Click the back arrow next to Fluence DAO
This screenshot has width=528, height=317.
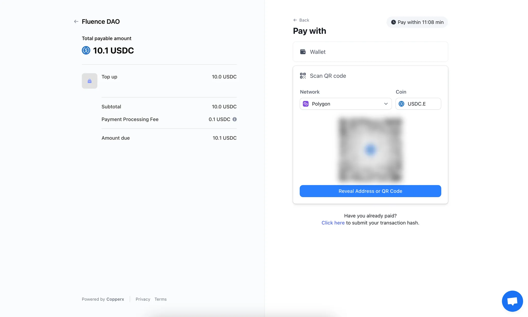point(76,21)
